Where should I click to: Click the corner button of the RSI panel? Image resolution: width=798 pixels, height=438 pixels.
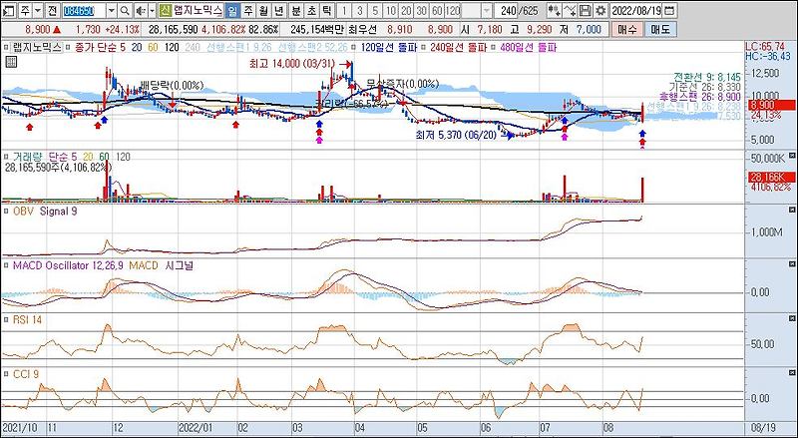[x=792, y=318]
